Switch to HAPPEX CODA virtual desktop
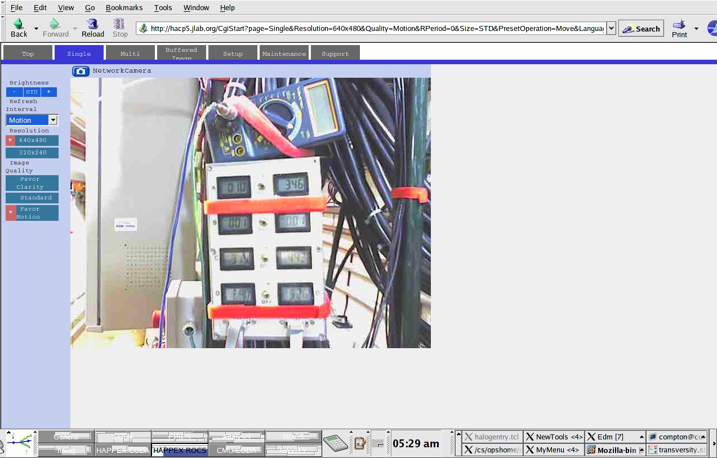 [x=123, y=450]
